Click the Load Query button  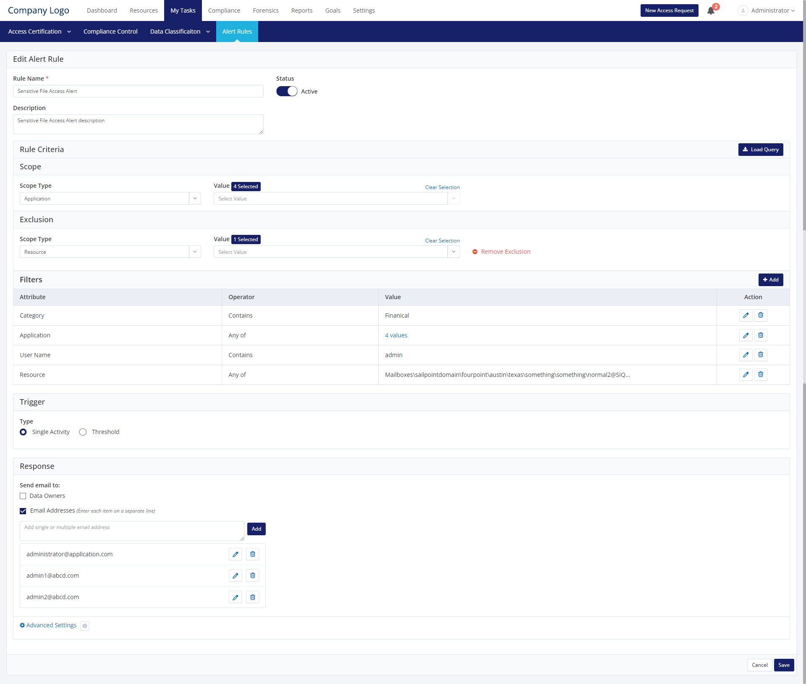point(760,150)
